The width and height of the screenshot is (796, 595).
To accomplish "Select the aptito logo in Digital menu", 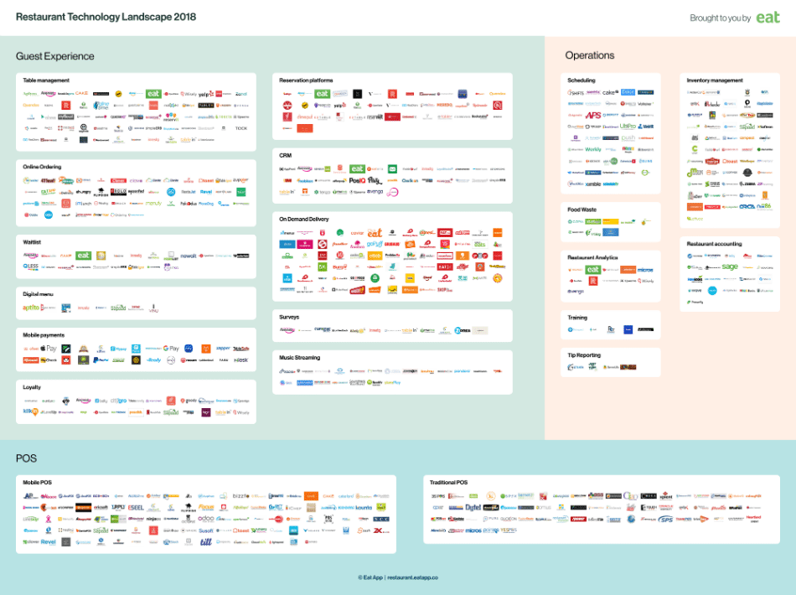I will point(31,308).
